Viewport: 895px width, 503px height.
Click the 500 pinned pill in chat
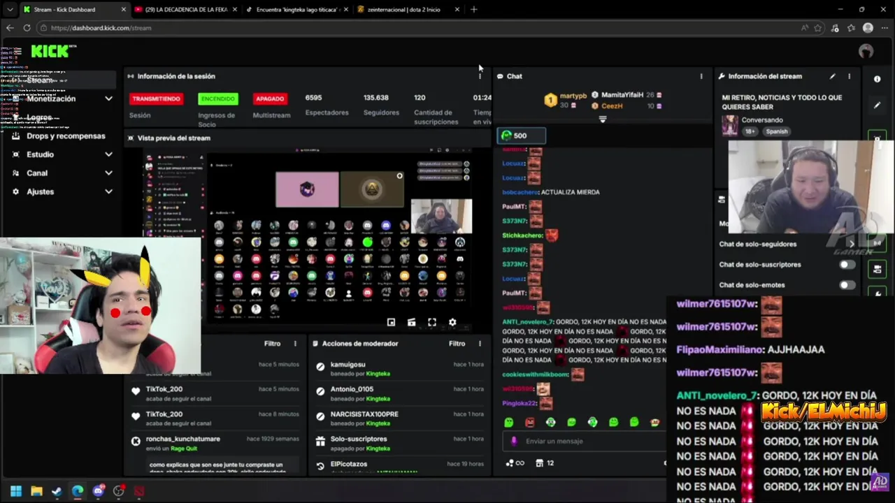(x=521, y=136)
